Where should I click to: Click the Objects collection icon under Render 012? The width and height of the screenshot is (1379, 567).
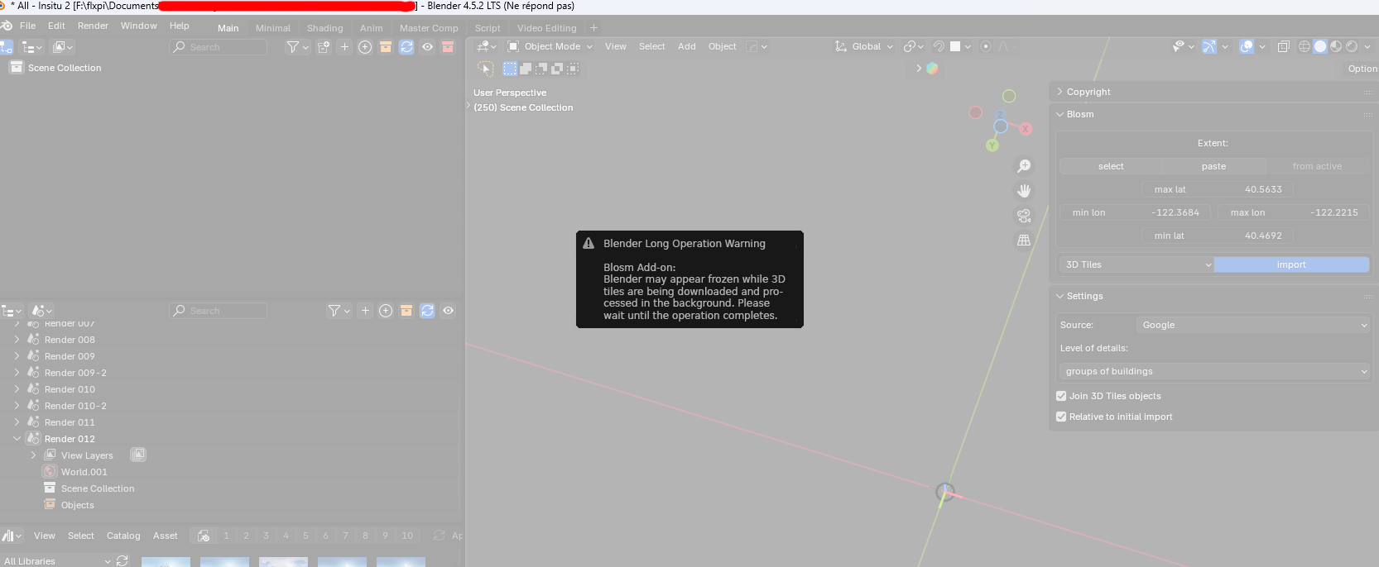[50, 505]
